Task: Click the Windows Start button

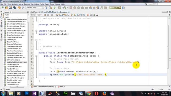Action: click(x=3, y=94)
